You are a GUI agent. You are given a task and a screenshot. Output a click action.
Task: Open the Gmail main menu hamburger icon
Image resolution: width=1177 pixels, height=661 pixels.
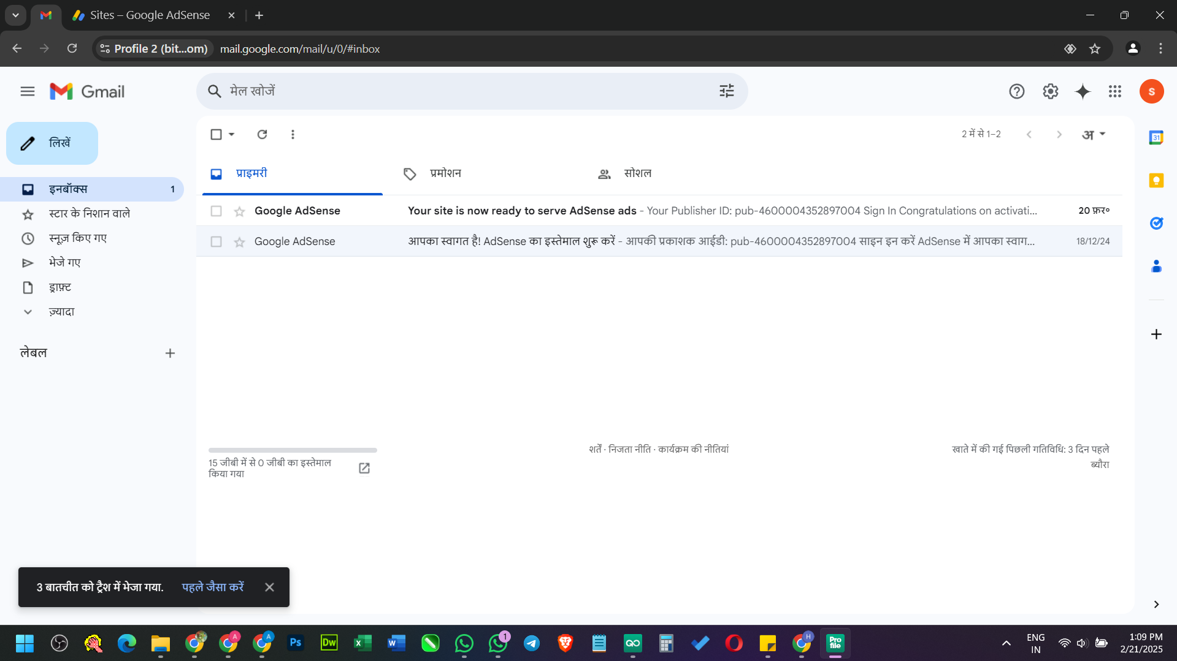tap(28, 91)
